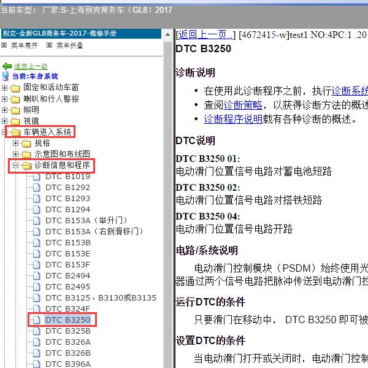This screenshot has width=368, height=368.
Task: Click page icon beside DTC B153E
Action: [x=36, y=254]
